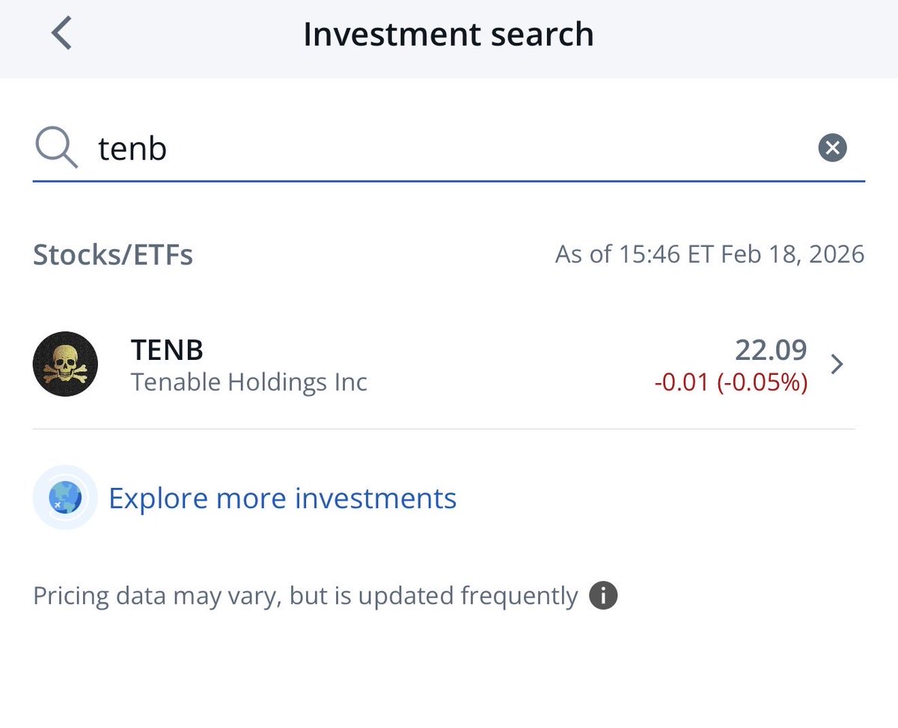This screenshot has width=898, height=728.
Task: Open the Explore more investments link
Action: [x=282, y=498]
